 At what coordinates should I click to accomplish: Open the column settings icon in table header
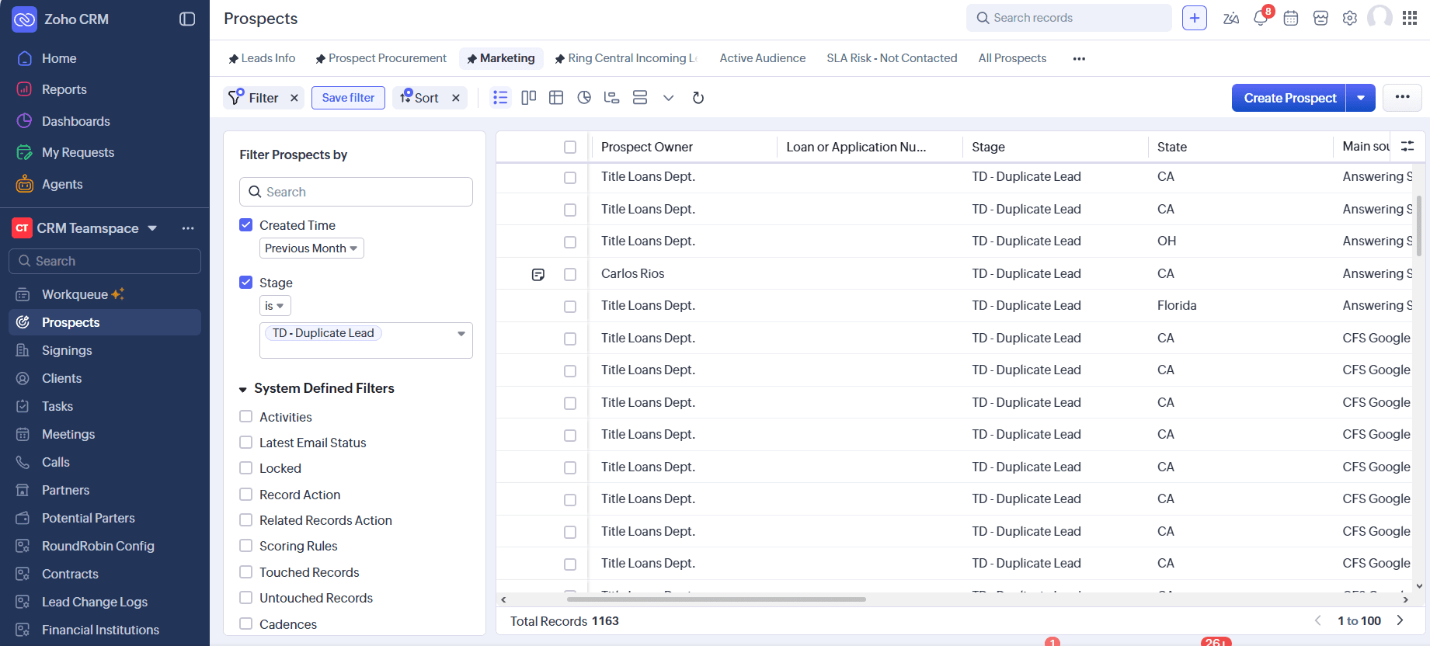[x=1407, y=146]
